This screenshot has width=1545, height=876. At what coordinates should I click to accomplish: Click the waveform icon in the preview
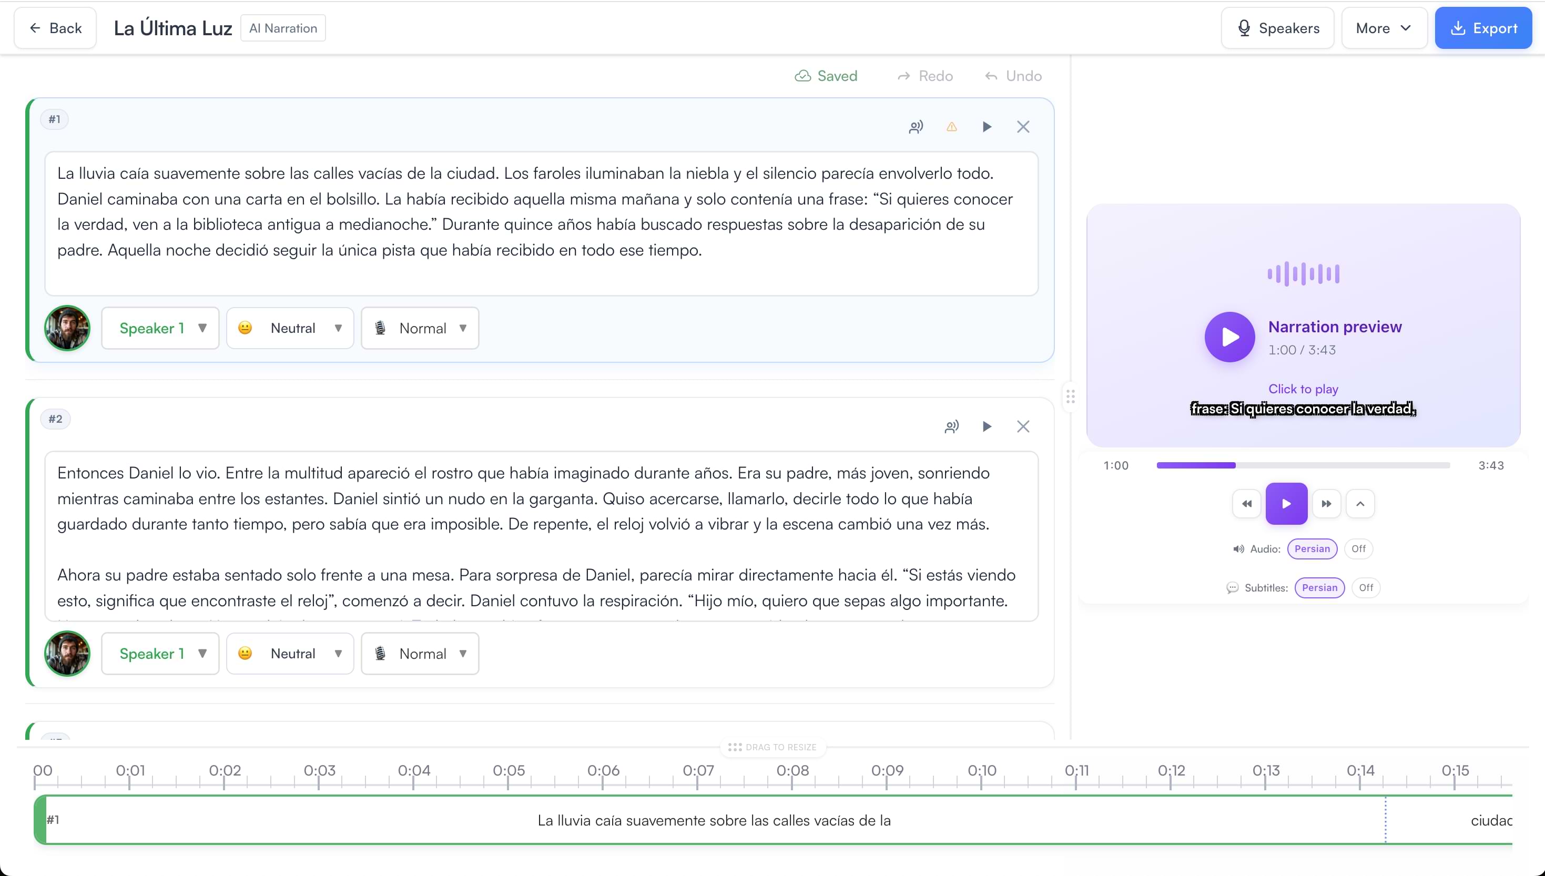[x=1303, y=274]
